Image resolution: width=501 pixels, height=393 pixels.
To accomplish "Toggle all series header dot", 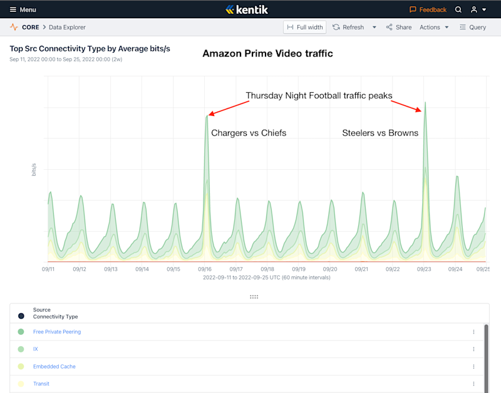I will pos(21,316).
